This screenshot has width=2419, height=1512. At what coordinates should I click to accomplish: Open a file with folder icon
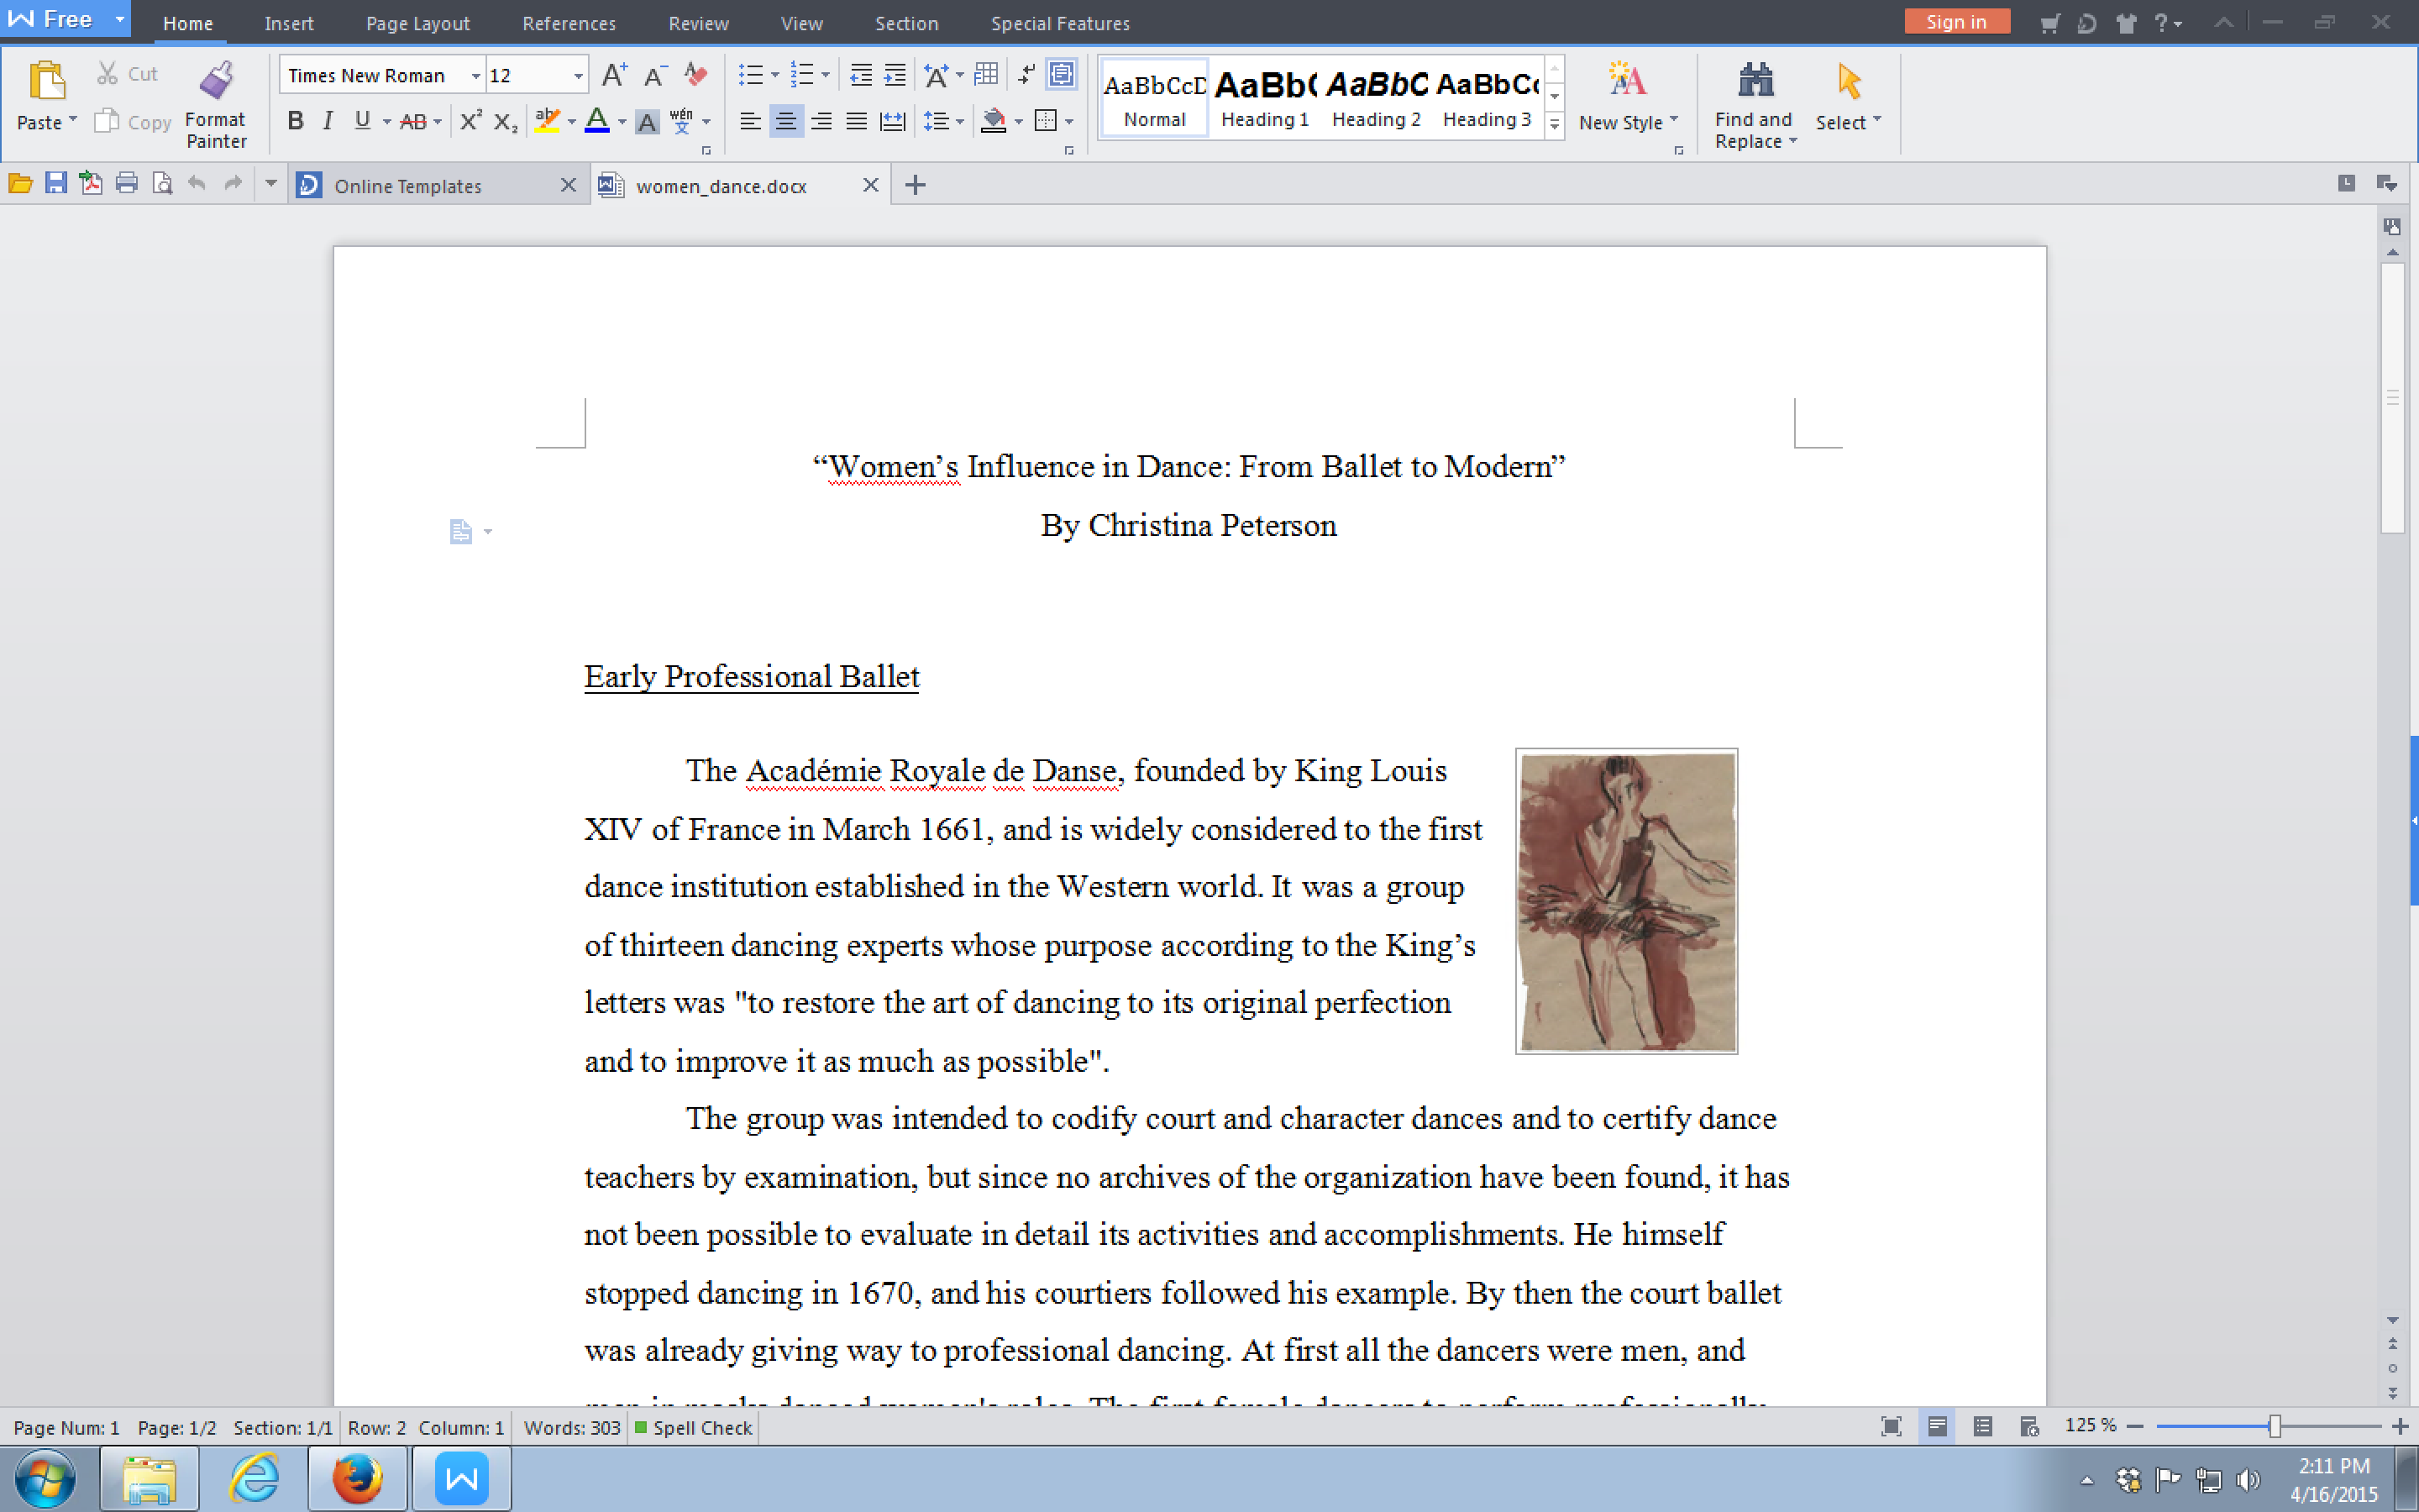click(20, 184)
